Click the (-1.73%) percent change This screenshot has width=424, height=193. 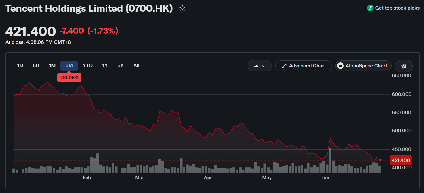(x=103, y=31)
